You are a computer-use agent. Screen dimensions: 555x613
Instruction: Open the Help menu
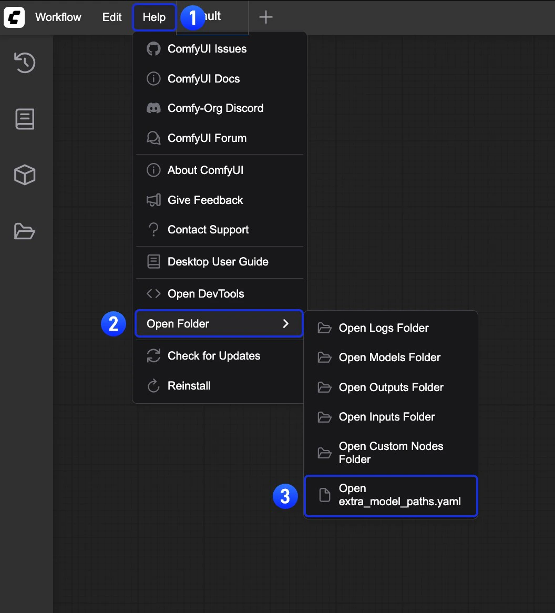coord(154,17)
